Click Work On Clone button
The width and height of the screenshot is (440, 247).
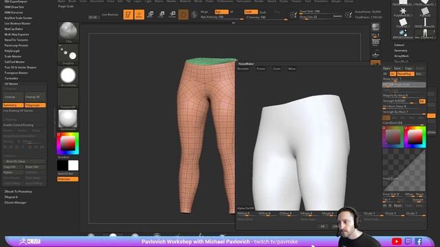[x=24, y=162]
